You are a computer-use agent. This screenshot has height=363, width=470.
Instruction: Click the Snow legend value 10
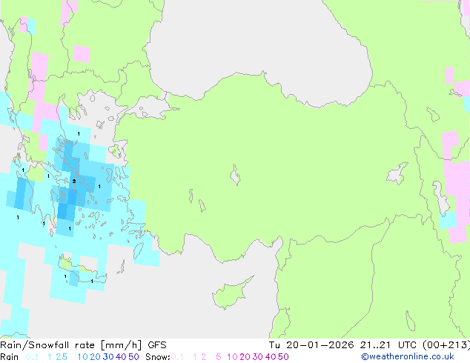[x=232, y=357]
